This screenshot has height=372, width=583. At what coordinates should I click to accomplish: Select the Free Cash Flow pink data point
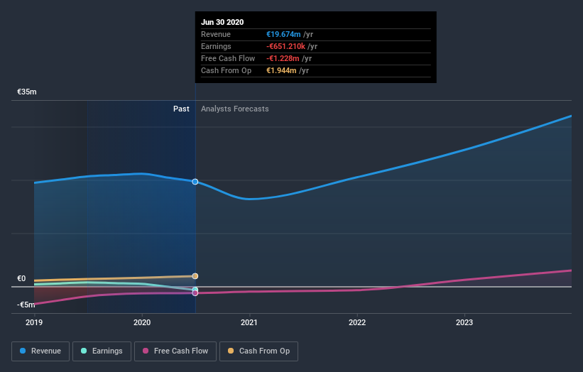tap(195, 293)
